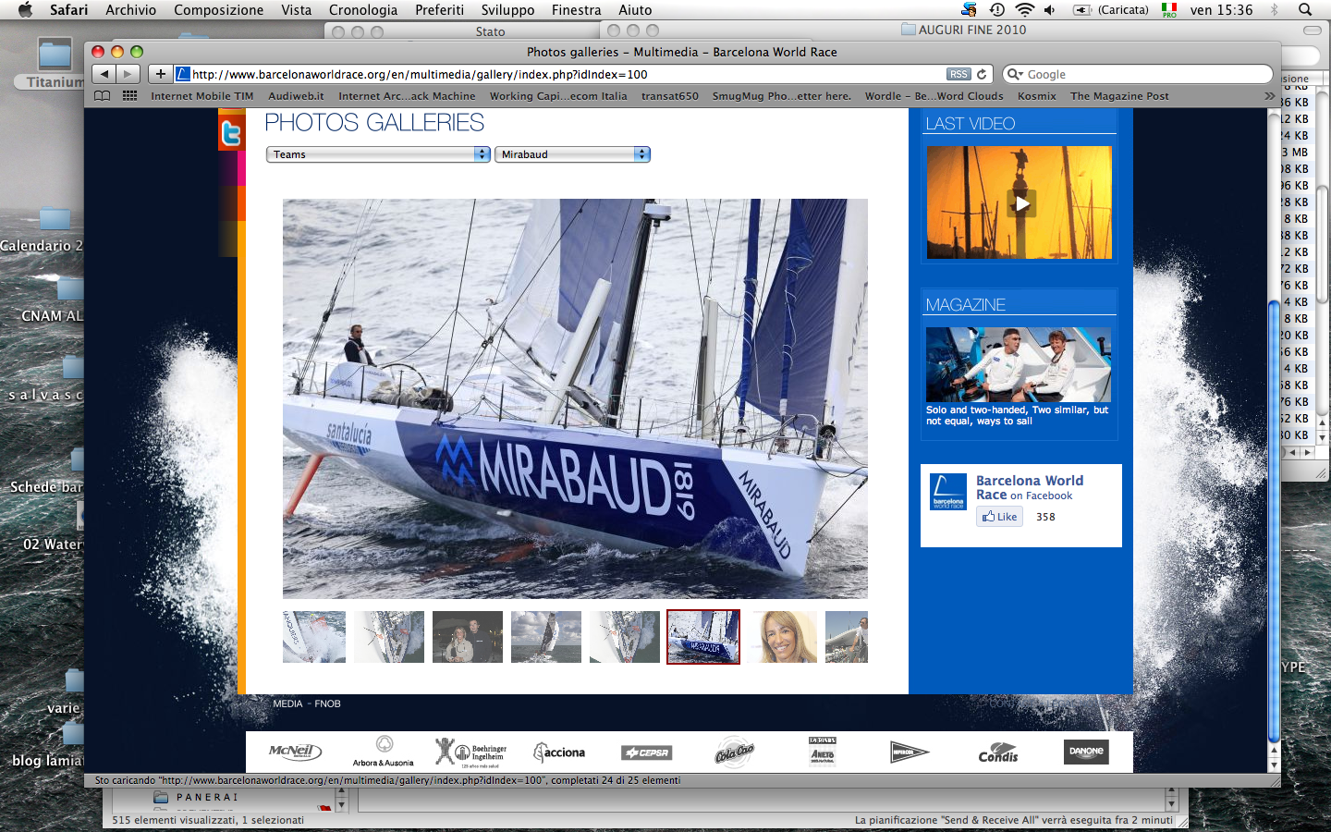Click the volume icon in menu bar

[1050, 9]
